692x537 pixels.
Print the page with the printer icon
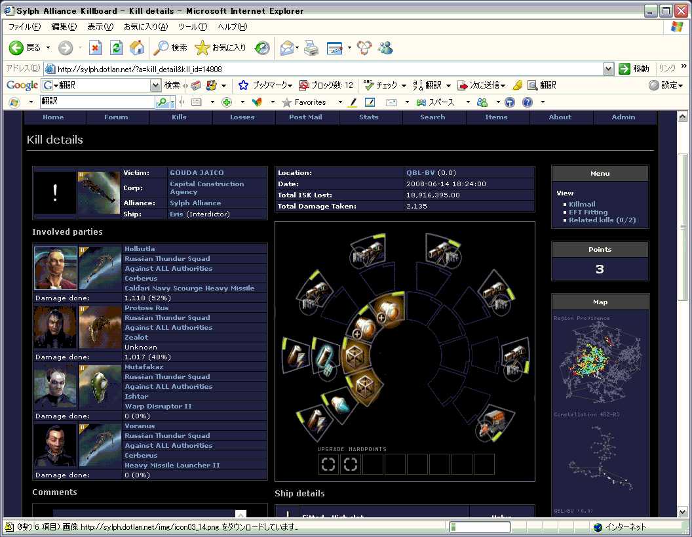coord(311,47)
